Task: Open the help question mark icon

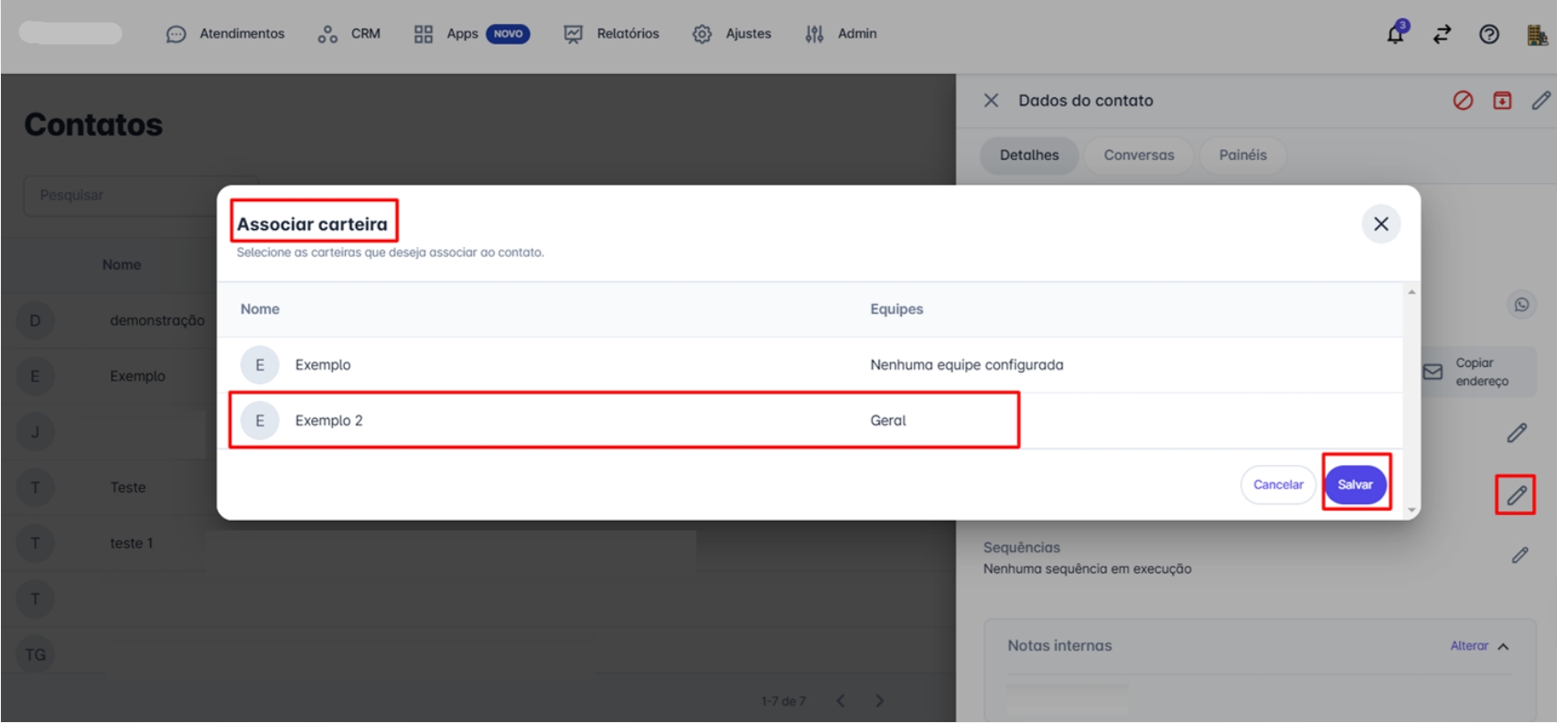Action: click(x=1488, y=35)
